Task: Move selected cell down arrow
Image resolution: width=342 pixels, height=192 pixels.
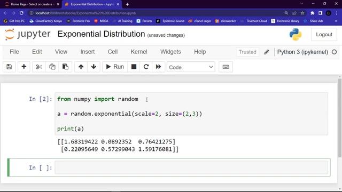Action: [94, 67]
